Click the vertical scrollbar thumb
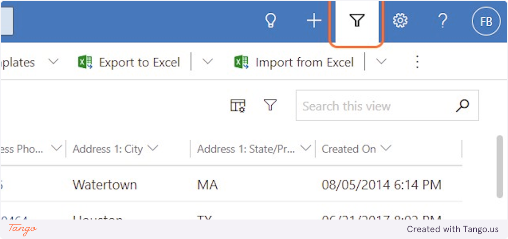This screenshot has height=239, width=508. point(500,166)
